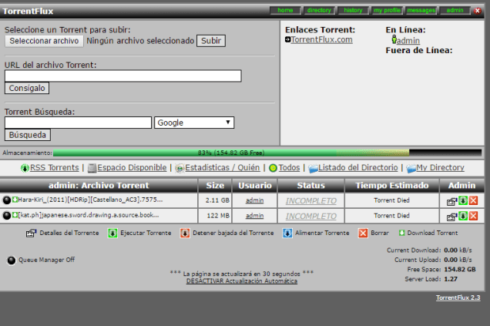Click the Consígalo button
Screen dimensions: 490x326
(27, 88)
